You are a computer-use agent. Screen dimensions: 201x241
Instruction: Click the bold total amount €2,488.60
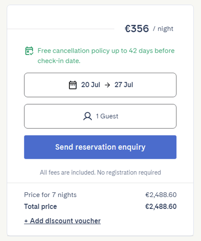coord(161,207)
